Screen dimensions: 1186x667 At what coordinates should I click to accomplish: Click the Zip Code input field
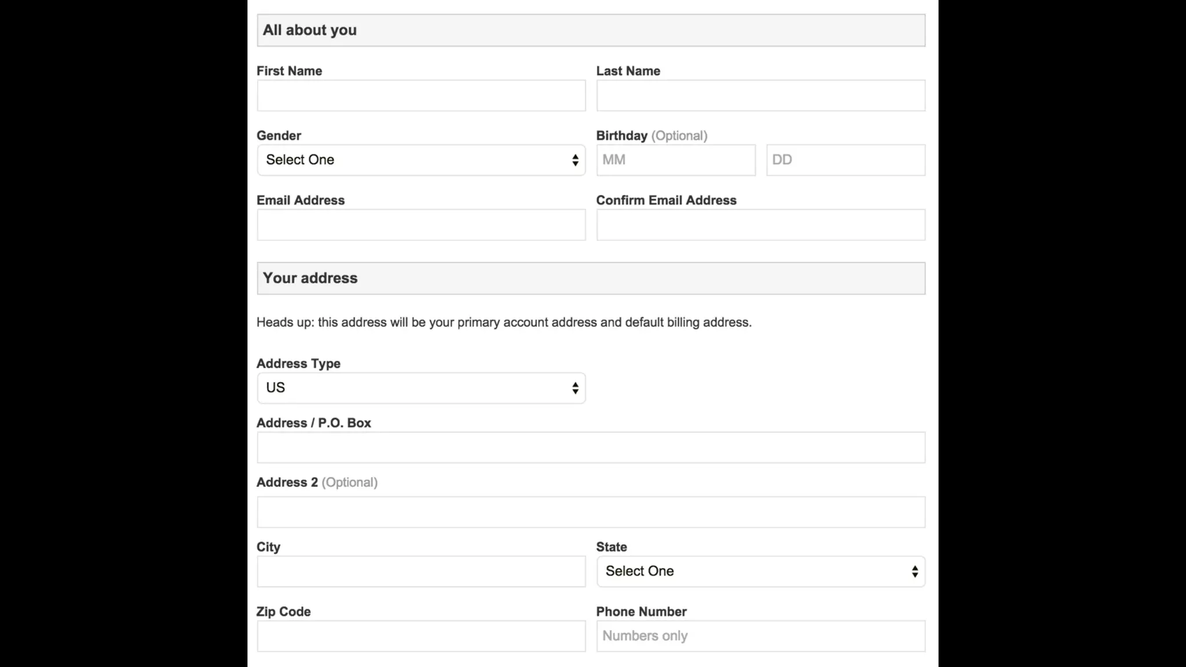pyautogui.click(x=421, y=636)
